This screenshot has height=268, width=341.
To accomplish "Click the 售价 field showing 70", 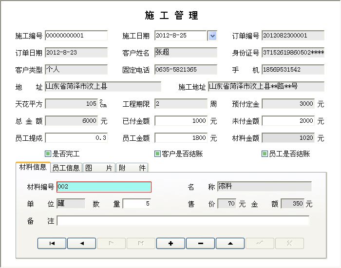I will point(227,204).
